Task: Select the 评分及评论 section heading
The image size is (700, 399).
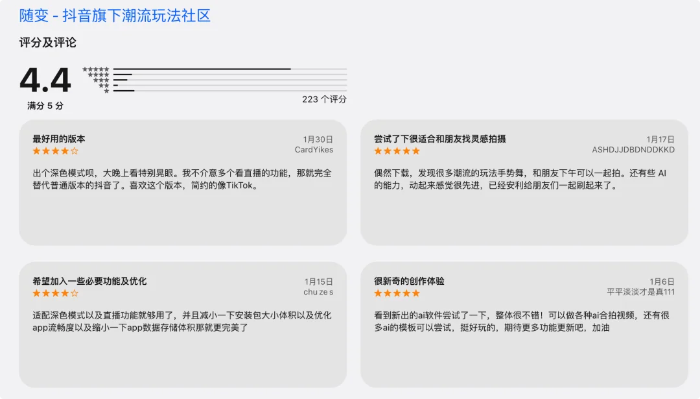Action: click(47, 42)
